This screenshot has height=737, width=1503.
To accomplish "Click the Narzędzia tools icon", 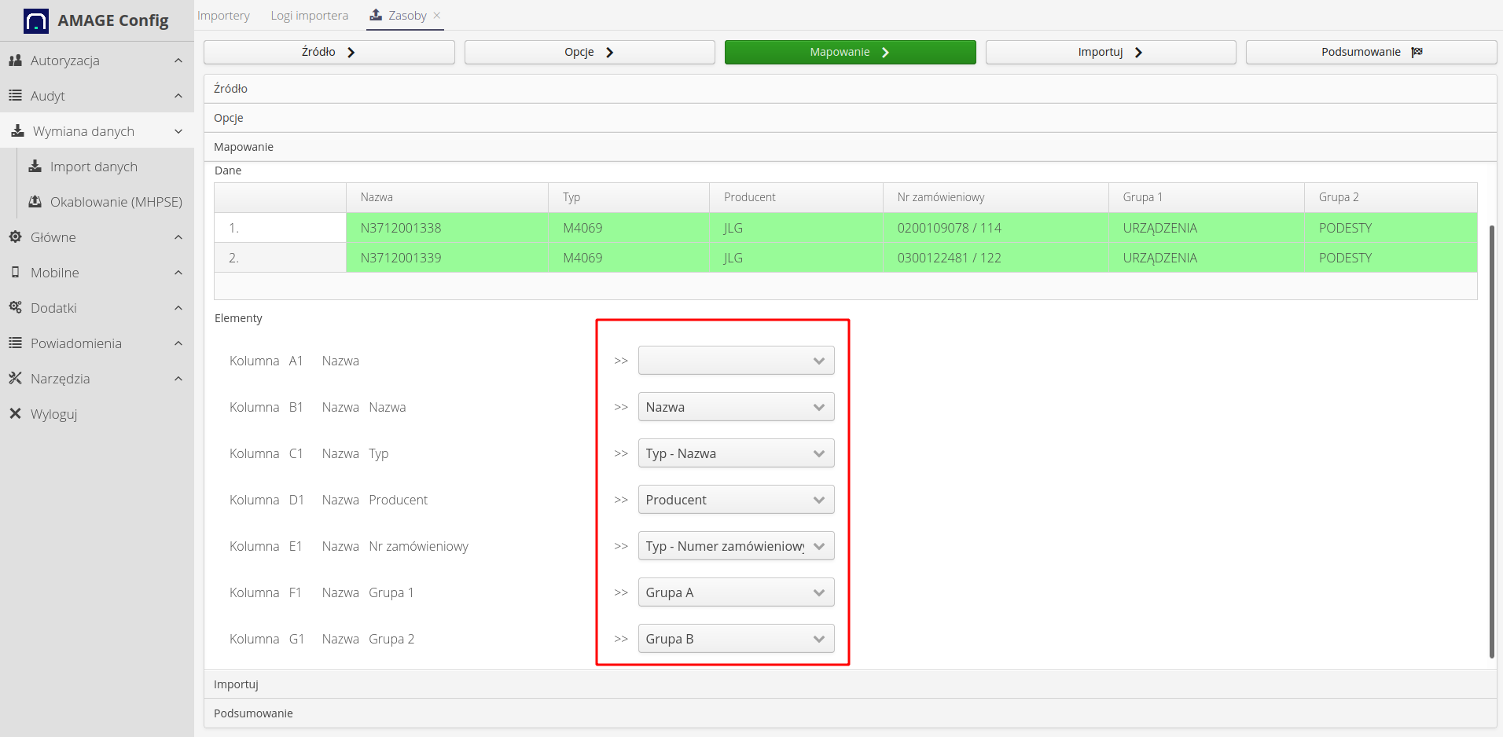I will 15,379.
